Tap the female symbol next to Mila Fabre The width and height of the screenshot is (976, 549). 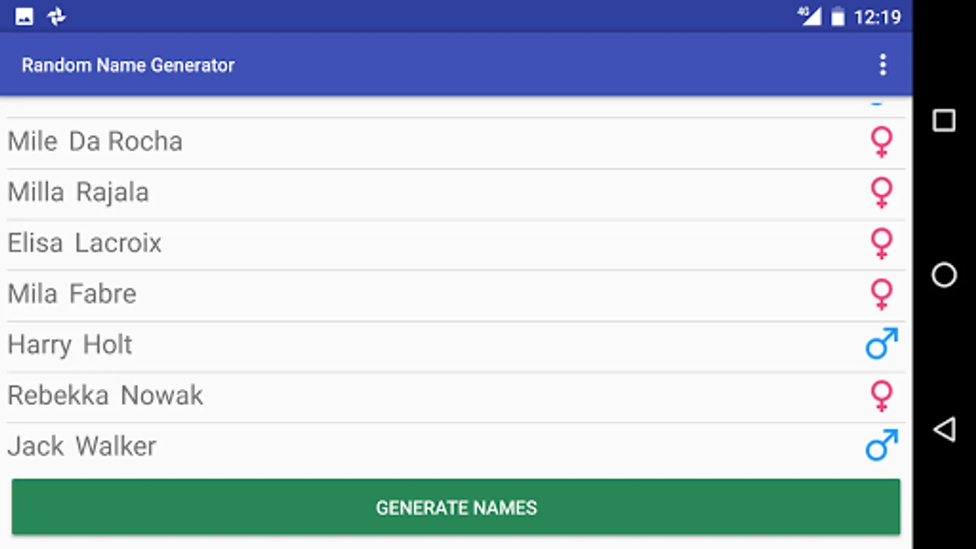pyautogui.click(x=880, y=293)
